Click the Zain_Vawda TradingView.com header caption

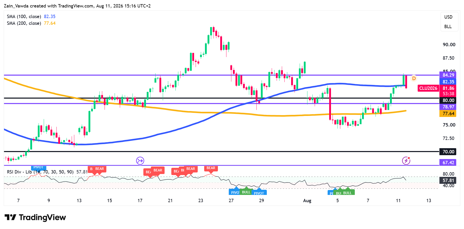pyautogui.click(x=77, y=6)
